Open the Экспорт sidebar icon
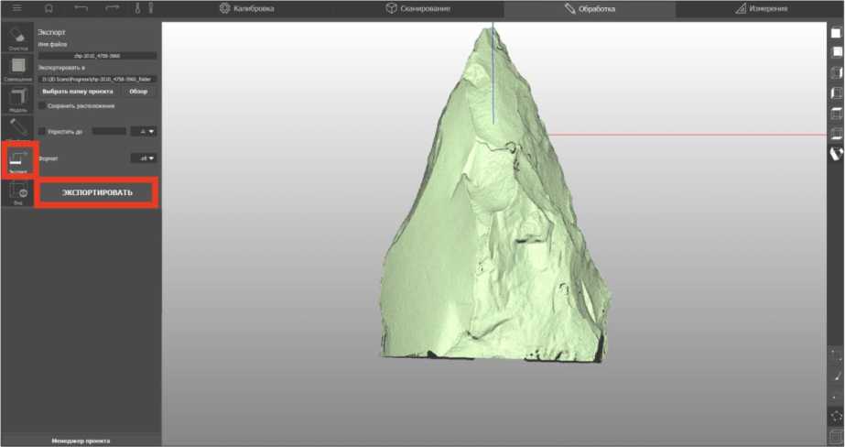This screenshot has height=447, width=845. (x=18, y=160)
